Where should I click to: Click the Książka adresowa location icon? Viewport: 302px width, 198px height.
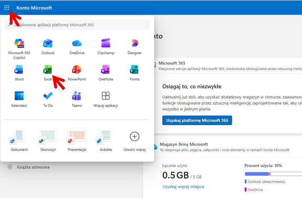click(x=10, y=167)
